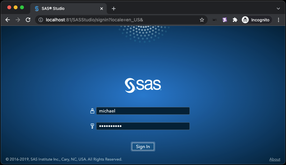Maximize the window with the green button

click(22, 7)
